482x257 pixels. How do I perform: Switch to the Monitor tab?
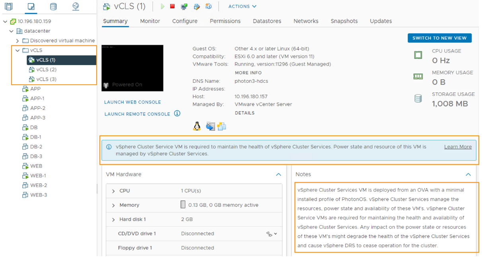[150, 21]
